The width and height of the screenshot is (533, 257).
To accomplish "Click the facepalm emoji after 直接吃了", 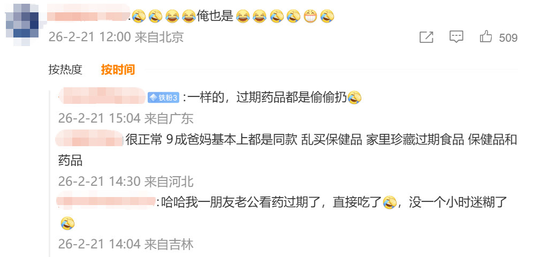I will pyautogui.click(x=390, y=202).
